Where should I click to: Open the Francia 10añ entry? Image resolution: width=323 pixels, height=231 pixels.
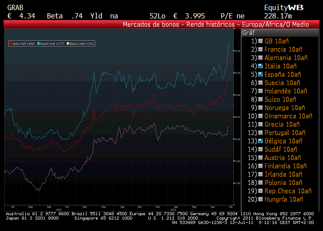pos(283,50)
